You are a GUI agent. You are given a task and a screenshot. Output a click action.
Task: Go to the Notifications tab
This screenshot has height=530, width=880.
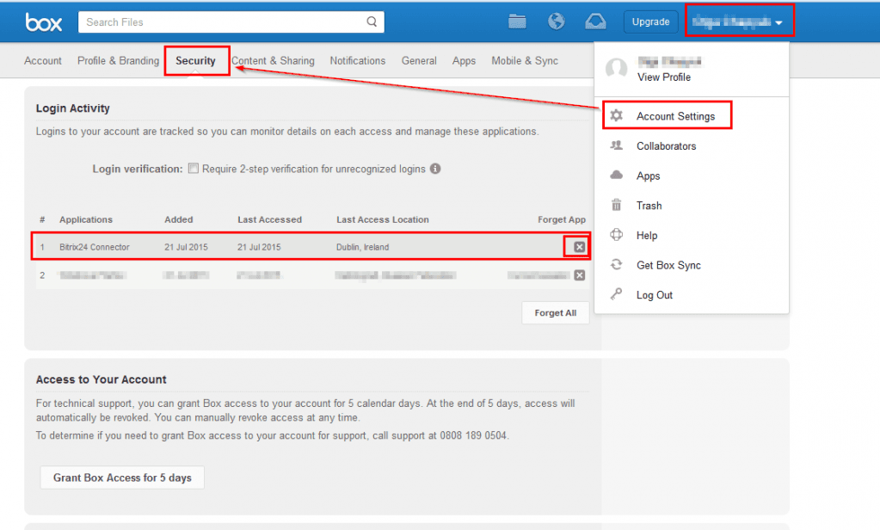(357, 61)
